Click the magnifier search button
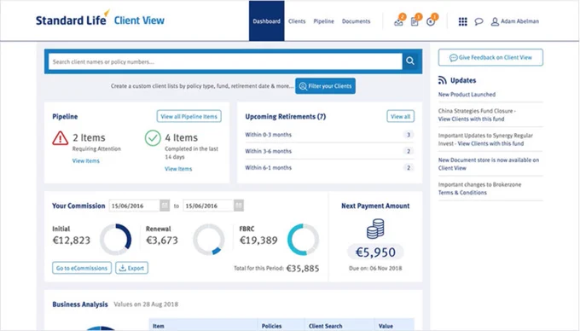580x331 pixels. tap(410, 61)
